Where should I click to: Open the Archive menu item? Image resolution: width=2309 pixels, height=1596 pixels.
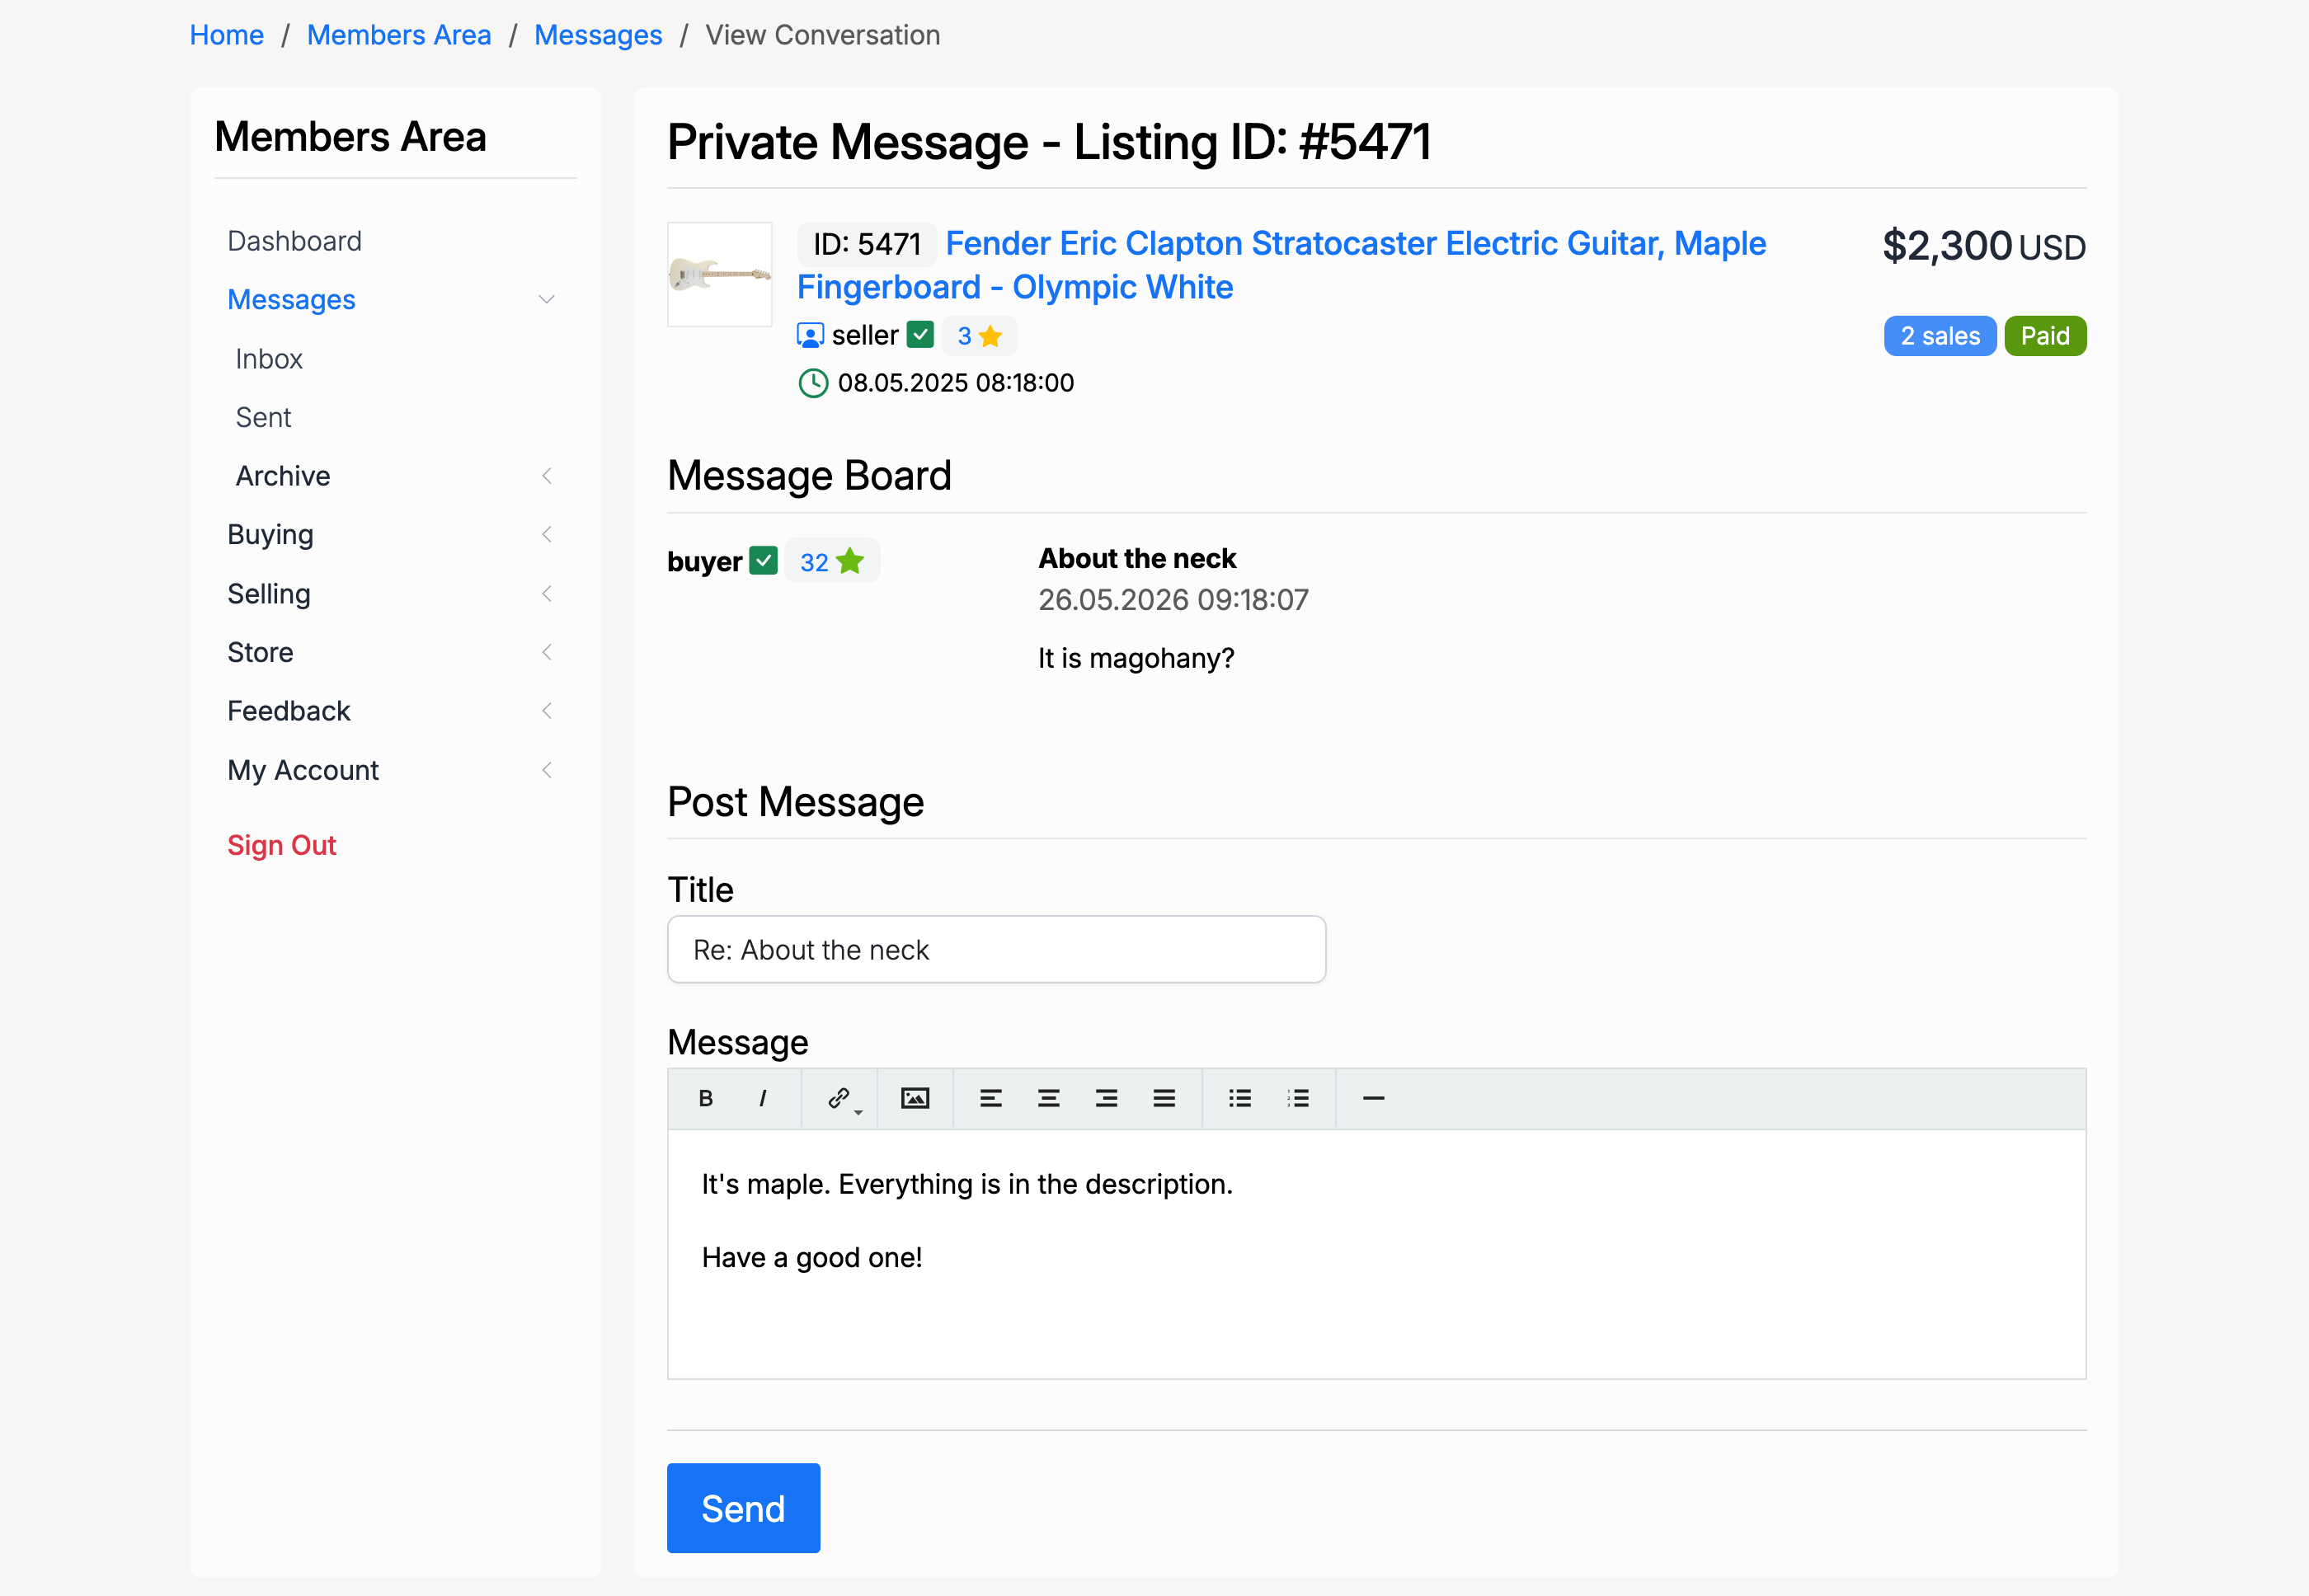point(283,476)
